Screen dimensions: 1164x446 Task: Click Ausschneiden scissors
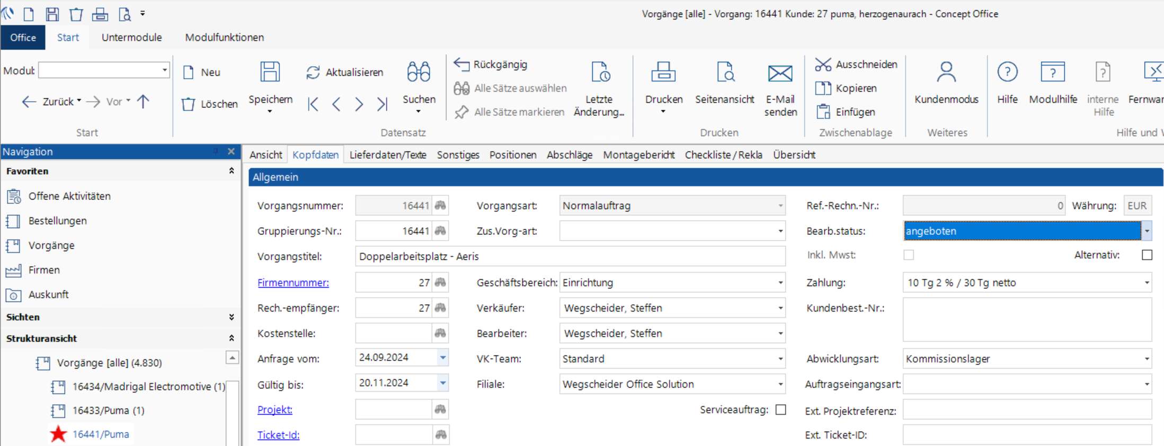pos(856,65)
